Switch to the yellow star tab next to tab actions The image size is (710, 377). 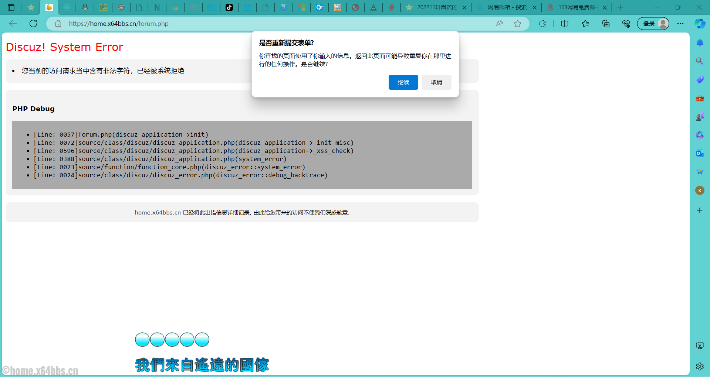[31, 7]
